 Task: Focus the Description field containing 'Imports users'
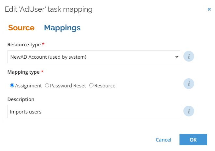tap(93, 112)
